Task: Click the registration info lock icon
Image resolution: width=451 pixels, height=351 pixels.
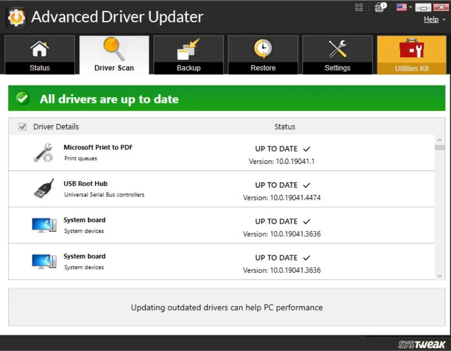Action: pyautogui.click(x=380, y=7)
